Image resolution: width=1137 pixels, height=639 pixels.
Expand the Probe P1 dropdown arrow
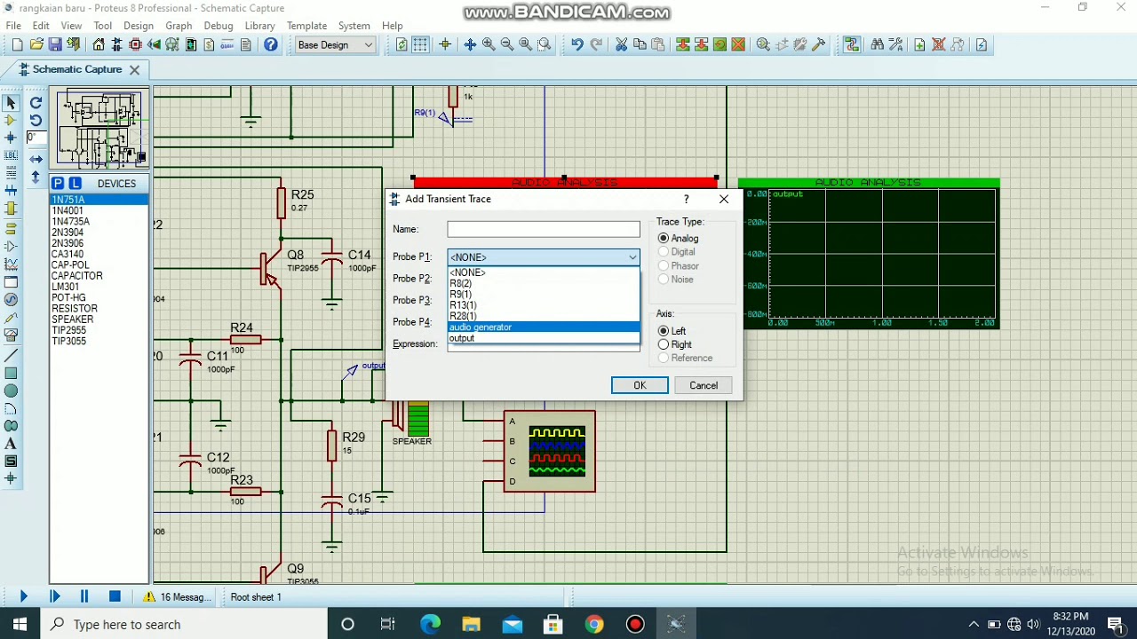(632, 257)
